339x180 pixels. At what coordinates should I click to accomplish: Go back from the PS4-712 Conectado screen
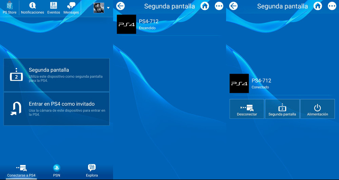[x=234, y=6]
